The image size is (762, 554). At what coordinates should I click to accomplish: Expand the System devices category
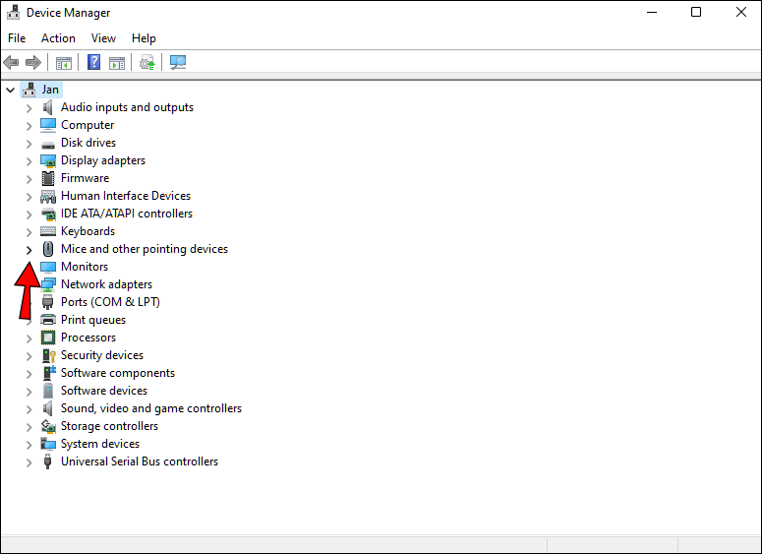[29, 445]
